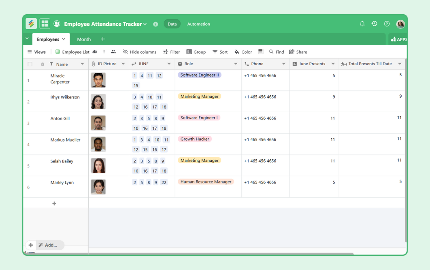Open Marley Lynn's ID picture
430x270 pixels.
coord(98,187)
